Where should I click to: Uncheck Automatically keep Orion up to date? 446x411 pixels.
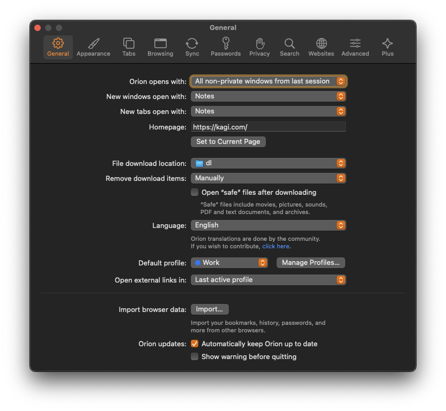[195, 344]
